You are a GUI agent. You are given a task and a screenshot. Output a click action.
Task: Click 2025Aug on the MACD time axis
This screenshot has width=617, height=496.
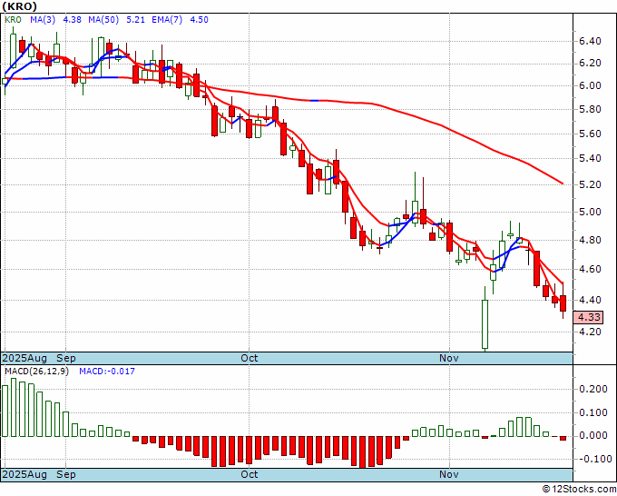coord(24,474)
